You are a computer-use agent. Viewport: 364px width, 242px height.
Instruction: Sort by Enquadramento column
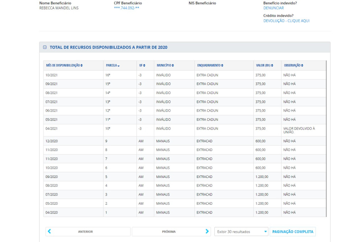(x=210, y=65)
